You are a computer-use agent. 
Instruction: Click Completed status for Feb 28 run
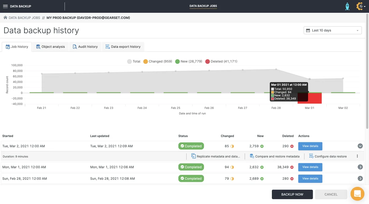coord(191,179)
